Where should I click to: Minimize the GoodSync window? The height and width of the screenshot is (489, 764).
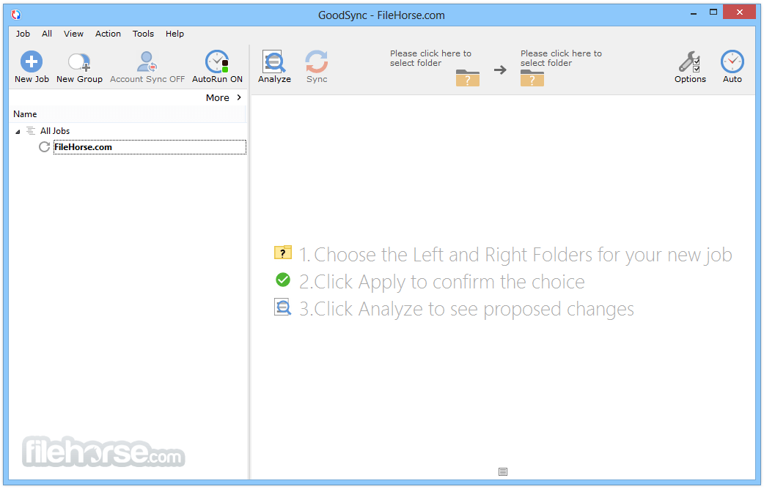point(693,13)
